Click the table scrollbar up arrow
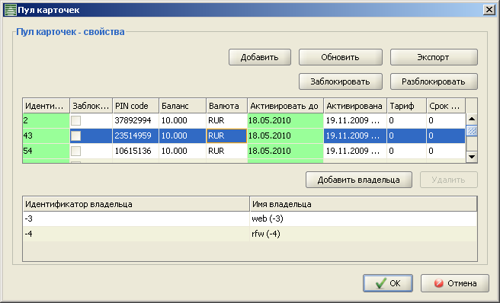 (472, 120)
